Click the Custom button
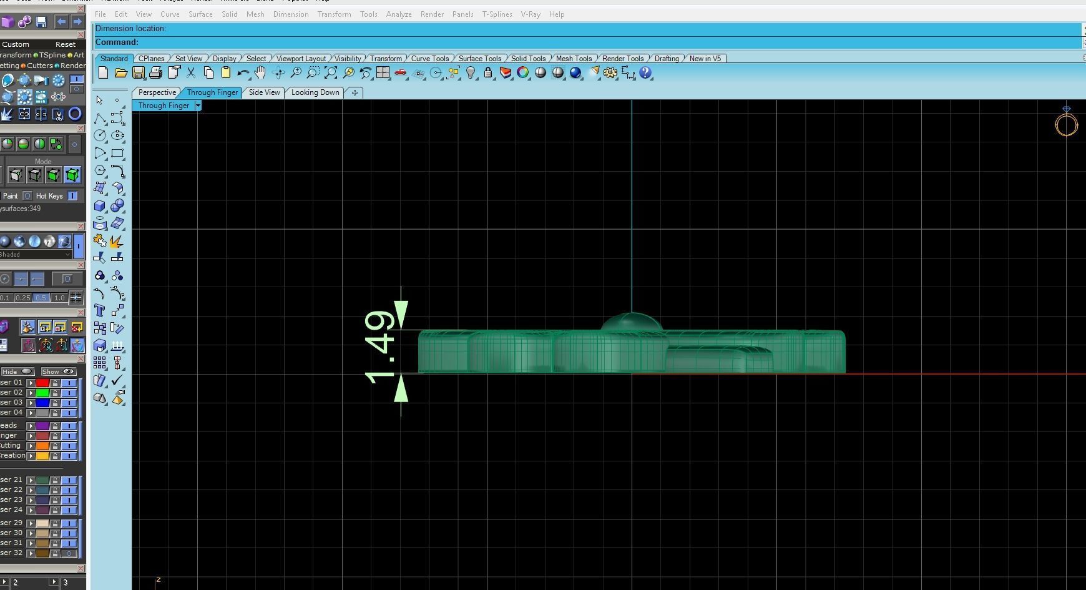This screenshot has width=1086, height=590. [16, 44]
